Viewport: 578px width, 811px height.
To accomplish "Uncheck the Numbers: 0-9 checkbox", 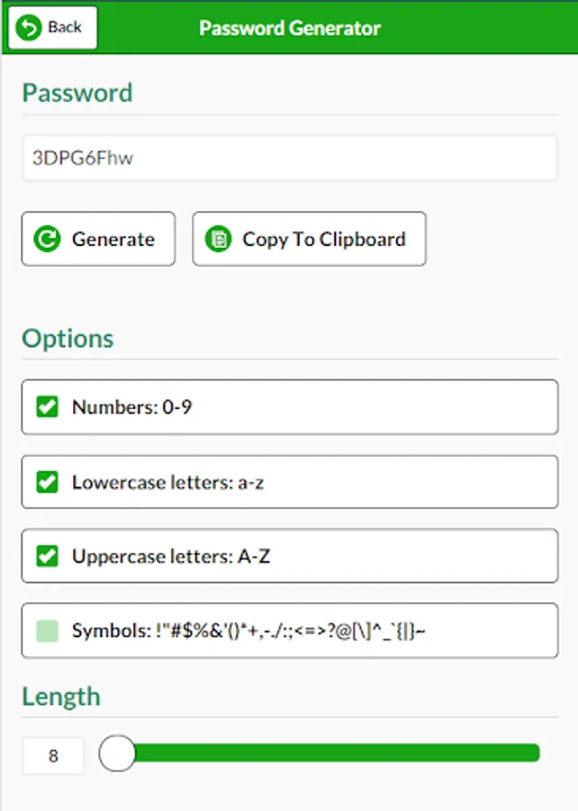I will pyautogui.click(x=47, y=407).
